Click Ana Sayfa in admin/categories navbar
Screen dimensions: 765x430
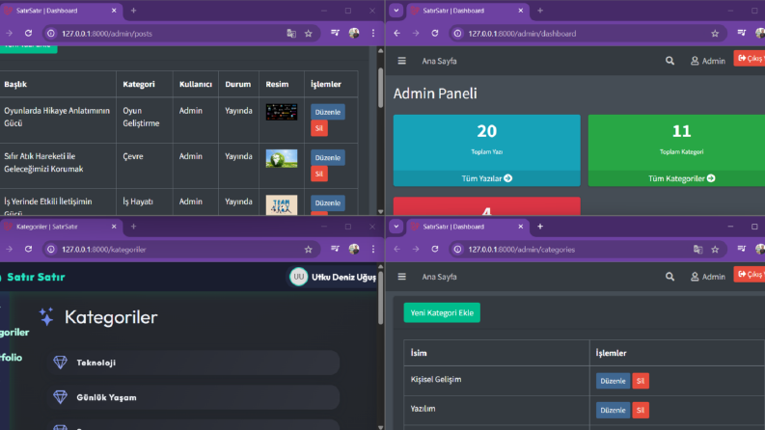point(439,277)
